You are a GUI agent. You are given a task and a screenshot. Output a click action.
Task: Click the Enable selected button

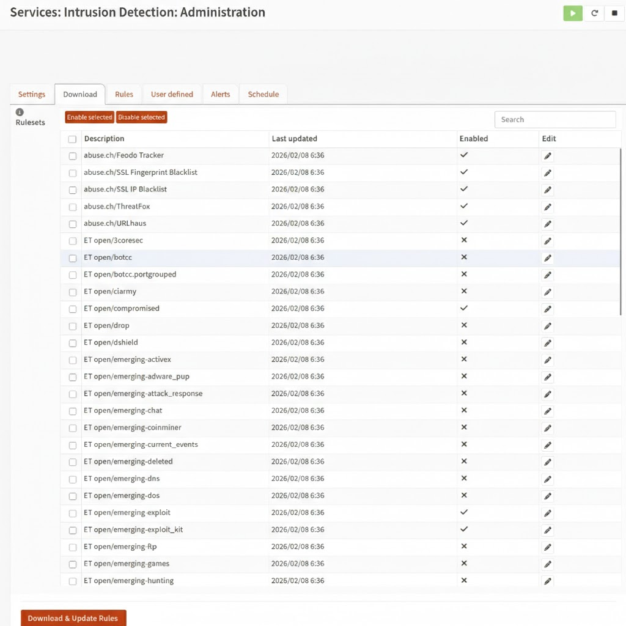pos(89,117)
